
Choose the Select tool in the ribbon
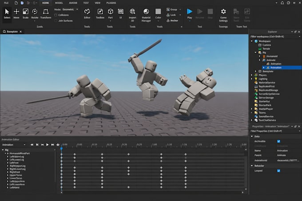7,14
